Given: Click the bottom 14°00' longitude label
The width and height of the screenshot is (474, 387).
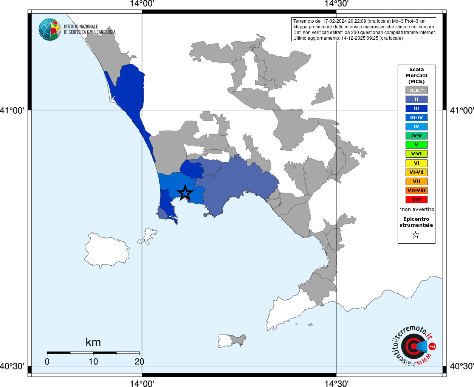Looking at the screenshot, I should click(x=142, y=383).
